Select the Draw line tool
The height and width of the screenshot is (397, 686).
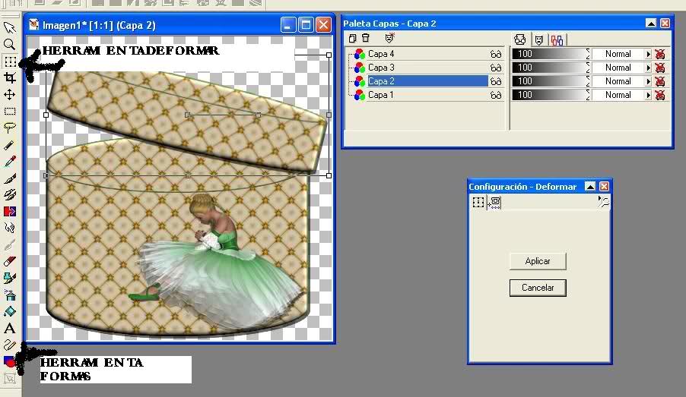[10, 345]
